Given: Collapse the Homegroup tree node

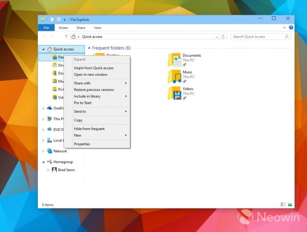Looking at the screenshot, I should [x=43, y=162].
